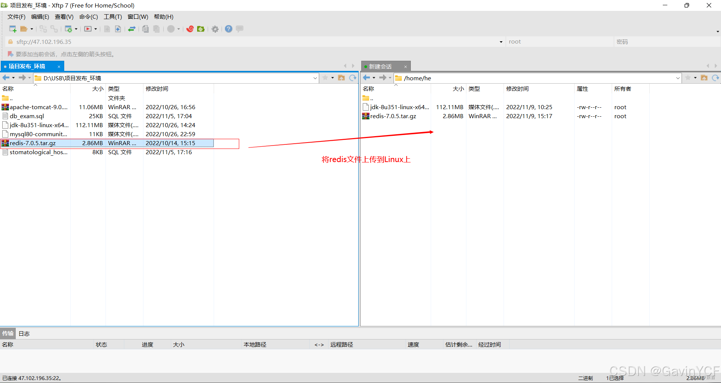This screenshot has width=721, height=383.
Task: Click the feedback comment icon in toolbar
Action: point(239,29)
